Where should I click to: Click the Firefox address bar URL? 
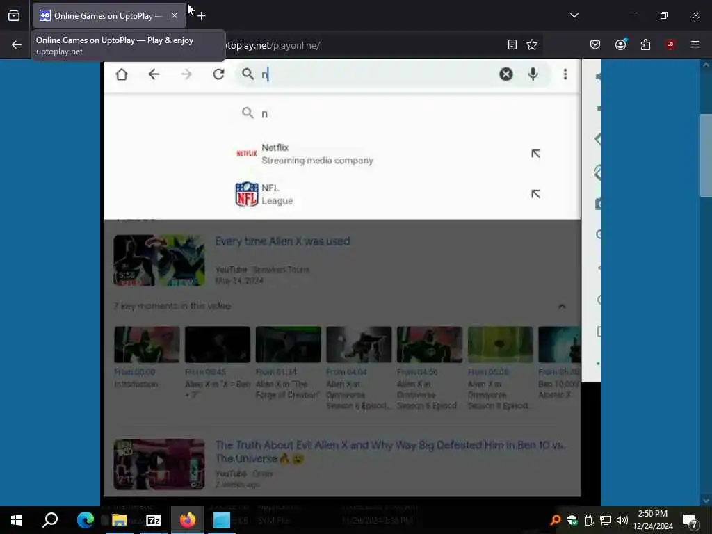point(274,45)
